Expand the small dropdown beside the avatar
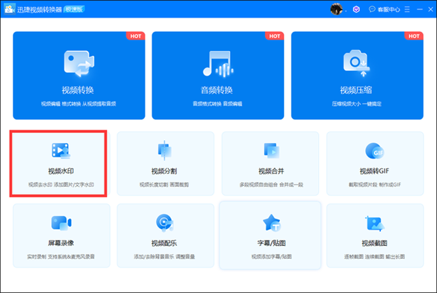437x293 pixels. pos(346,9)
